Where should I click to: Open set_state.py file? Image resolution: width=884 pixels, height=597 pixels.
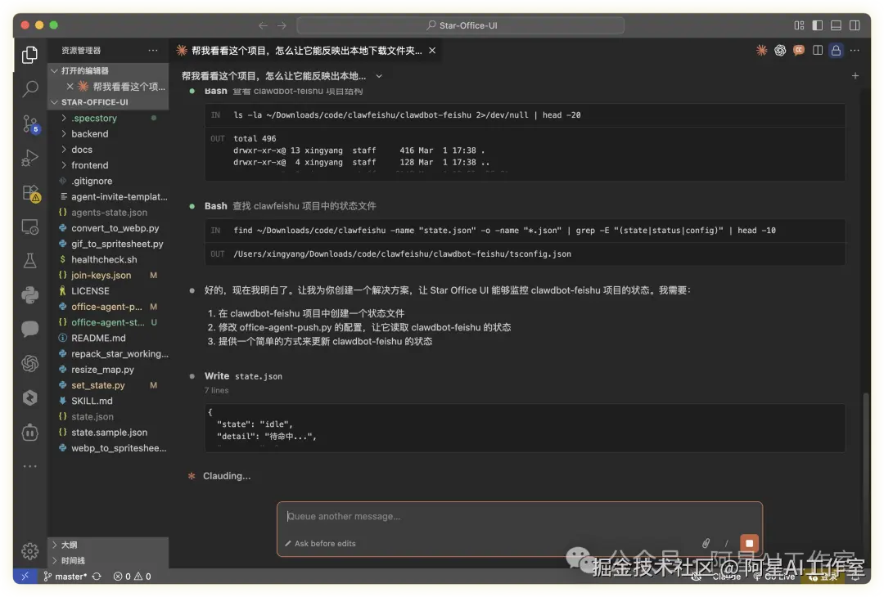tap(108, 385)
